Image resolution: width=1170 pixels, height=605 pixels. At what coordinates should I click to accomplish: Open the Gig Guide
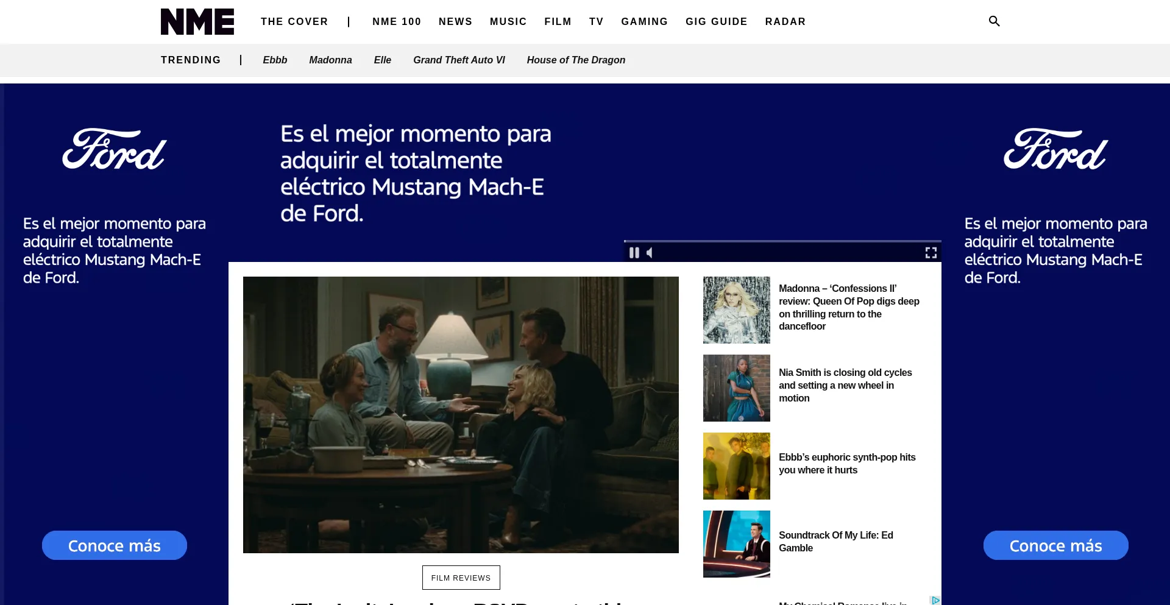[716, 21]
